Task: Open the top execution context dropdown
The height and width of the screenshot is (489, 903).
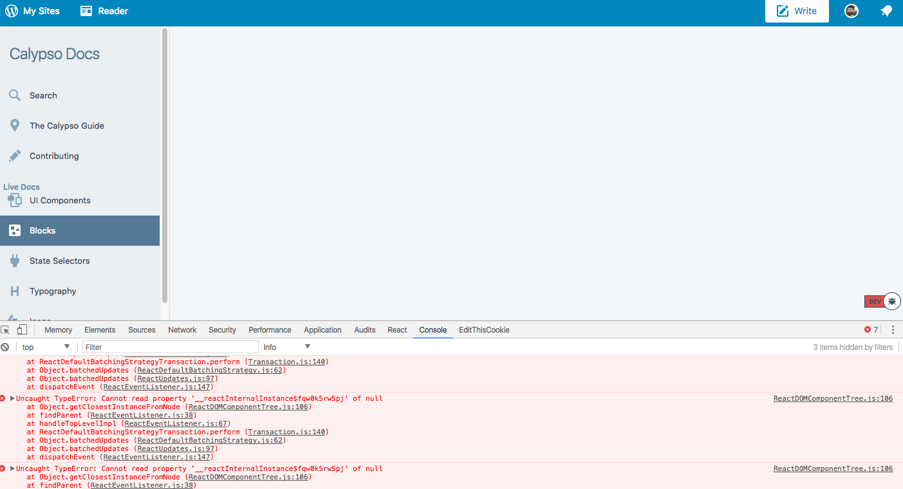Action: click(x=46, y=347)
